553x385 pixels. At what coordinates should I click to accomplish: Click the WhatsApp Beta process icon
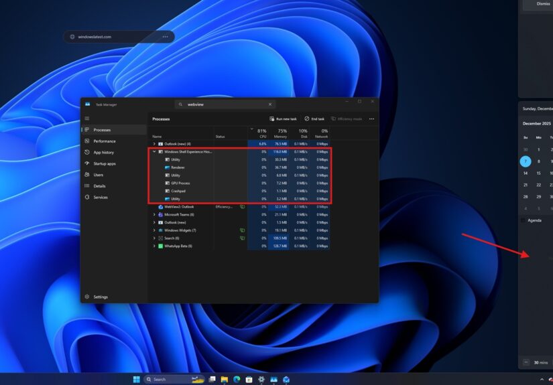pyautogui.click(x=160, y=246)
